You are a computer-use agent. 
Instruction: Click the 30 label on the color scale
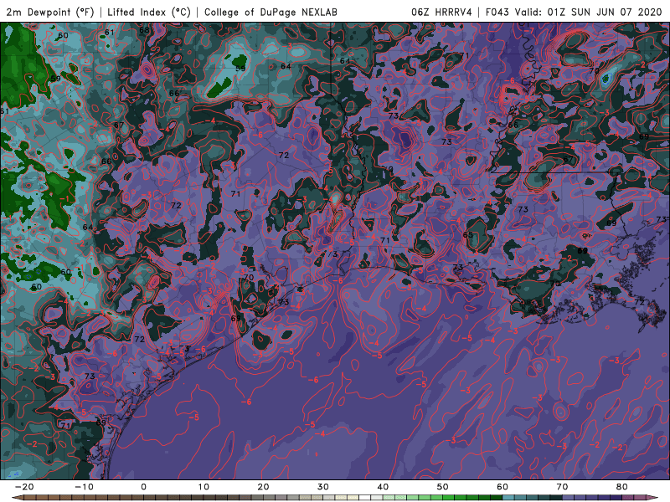point(323,487)
